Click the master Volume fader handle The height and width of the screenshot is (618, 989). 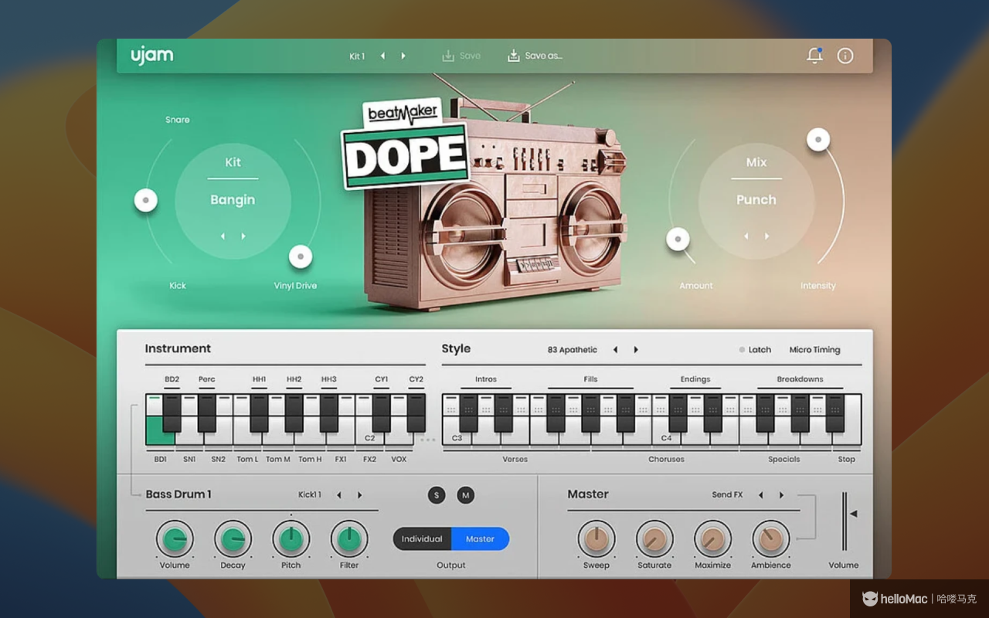853,514
